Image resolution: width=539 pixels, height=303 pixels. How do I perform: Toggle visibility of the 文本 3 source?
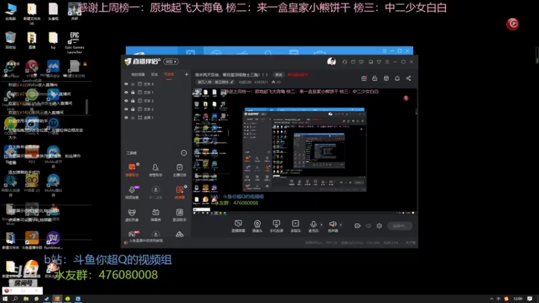click(126, 100)
